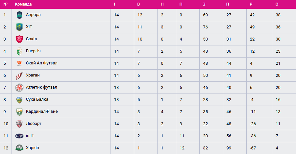
Task: Click the О points column header
Action: (x=277, y=4)
